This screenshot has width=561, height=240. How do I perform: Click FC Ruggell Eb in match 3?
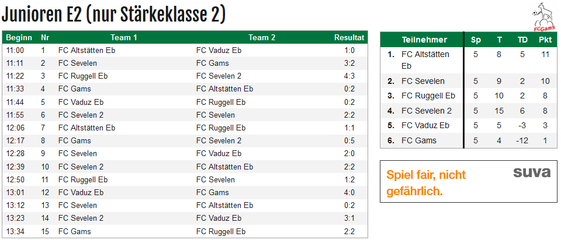(x=83, y=76)
